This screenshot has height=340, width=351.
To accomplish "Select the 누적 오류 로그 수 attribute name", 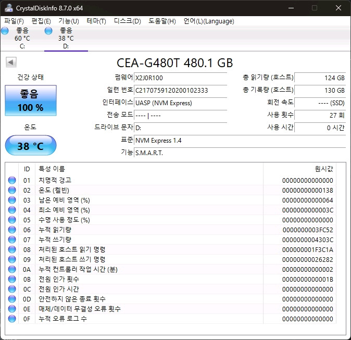I will point(62,319).
